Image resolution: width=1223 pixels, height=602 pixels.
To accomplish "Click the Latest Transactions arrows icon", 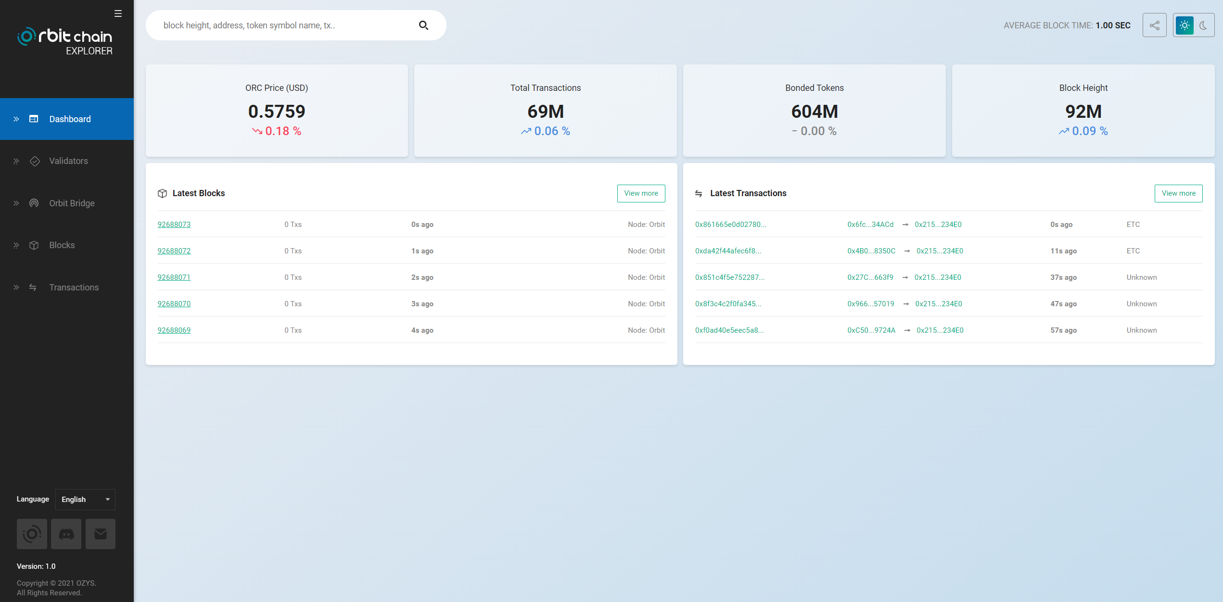I will click(699, 193).
